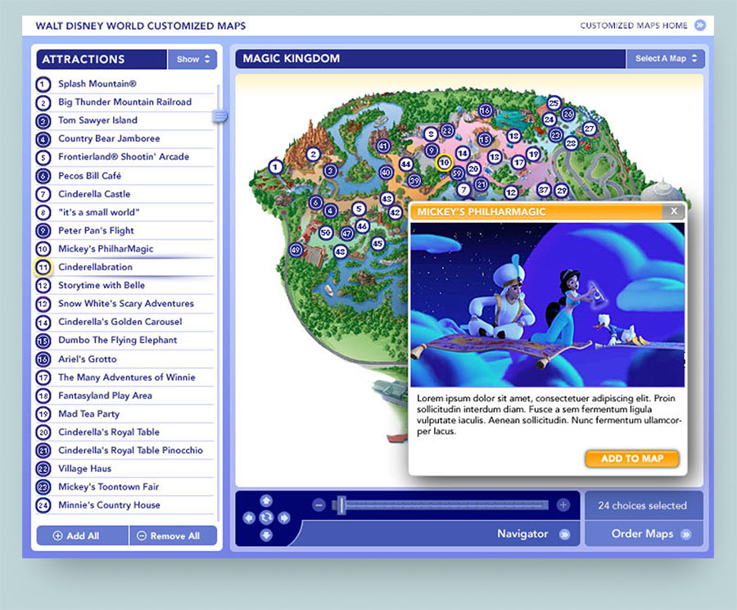This screenshot has height=610, width=737.
Task: Open the Select A Map dropdown
Action: (665, 59)
